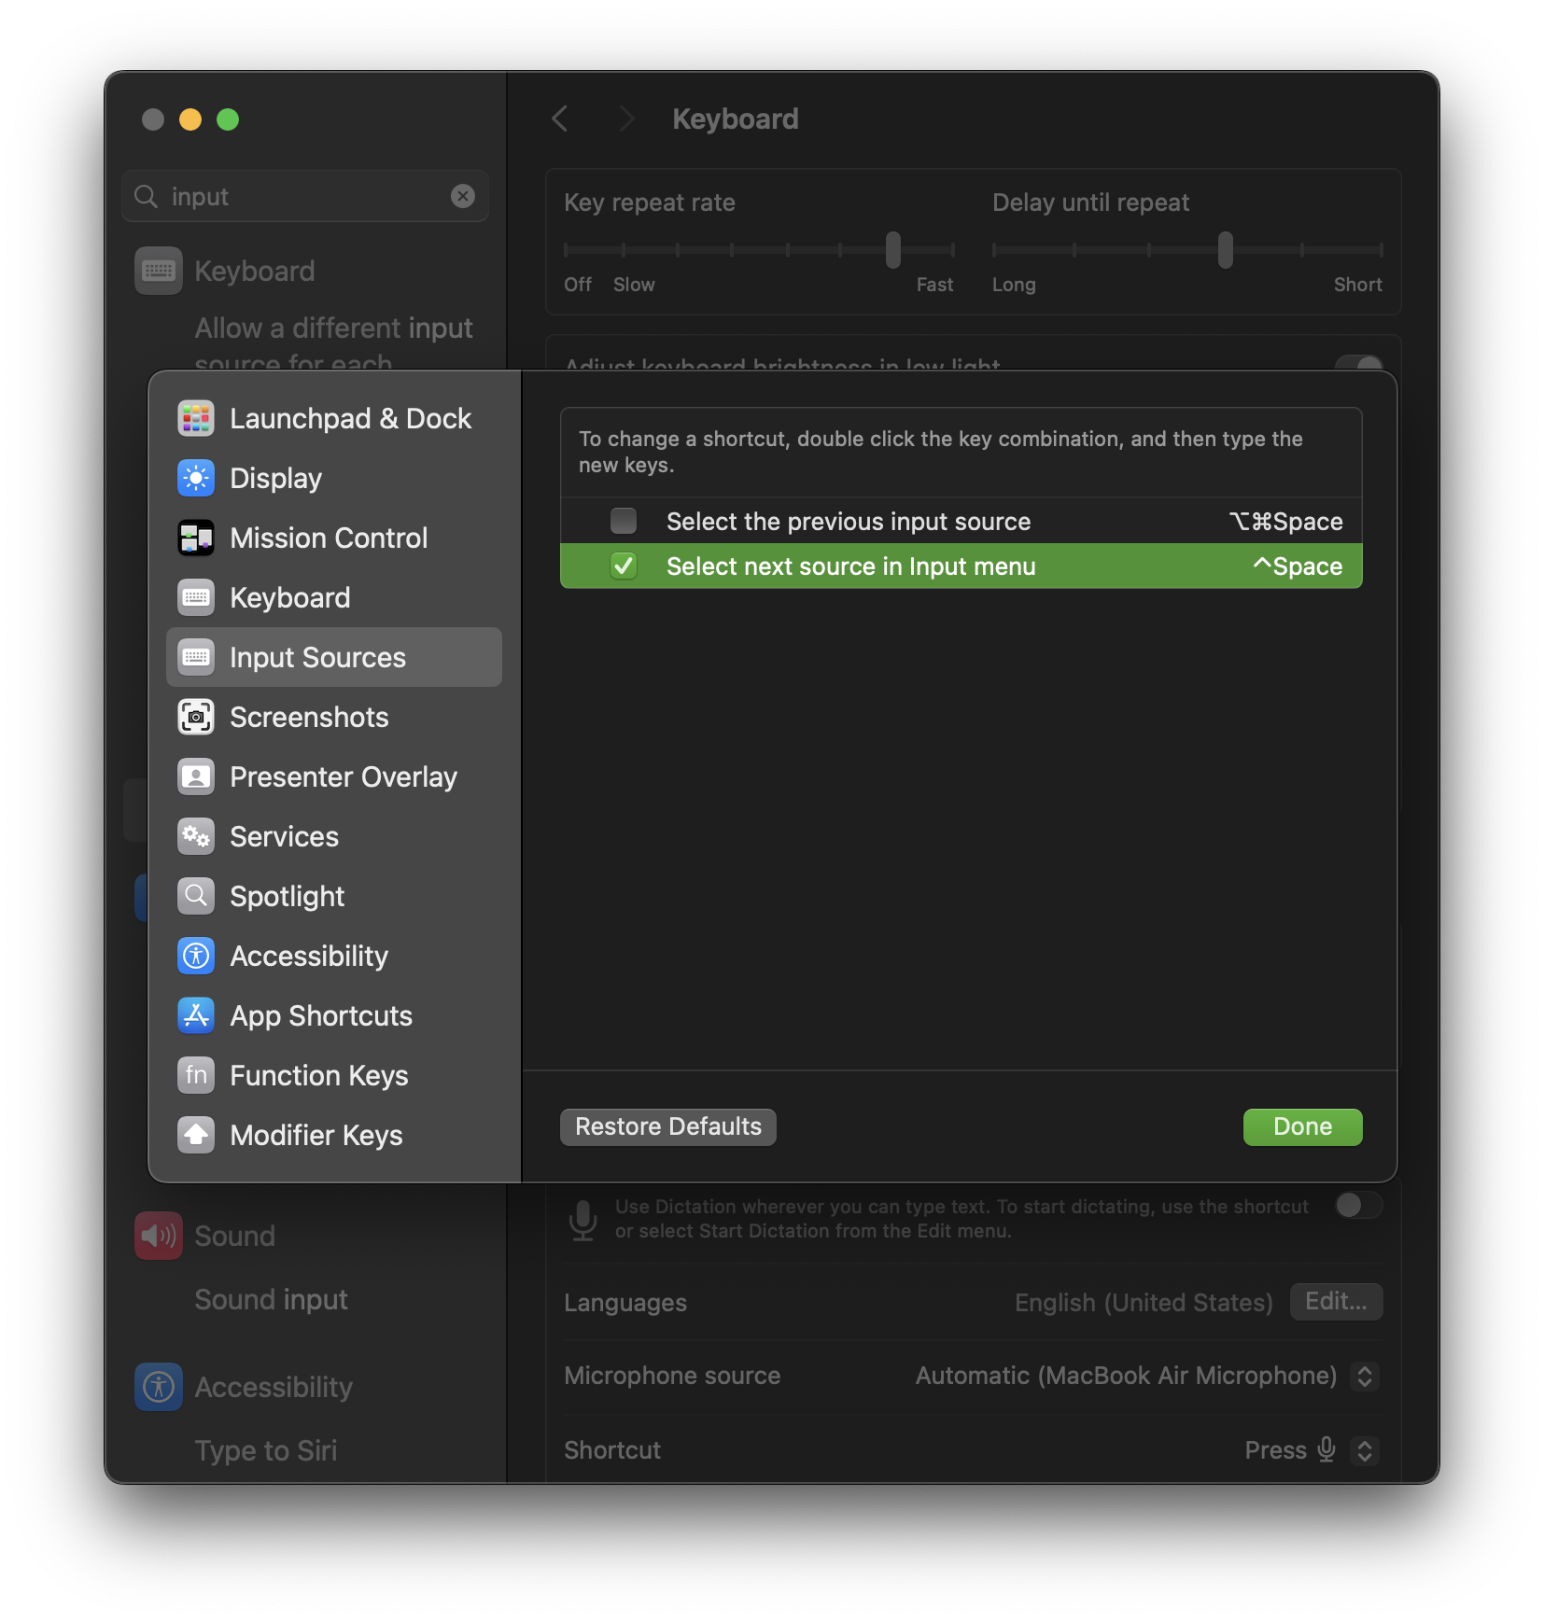The height and width of the screenshot is (1622, 1544).
Task: Go back with the left chevron
Action: coord(560,119)
